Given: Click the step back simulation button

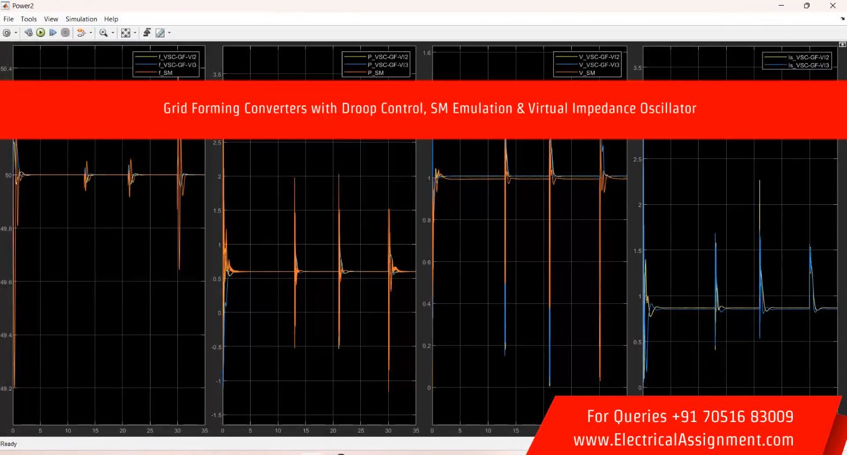Looking at the screenshot, I should click(x=29, y=33).
